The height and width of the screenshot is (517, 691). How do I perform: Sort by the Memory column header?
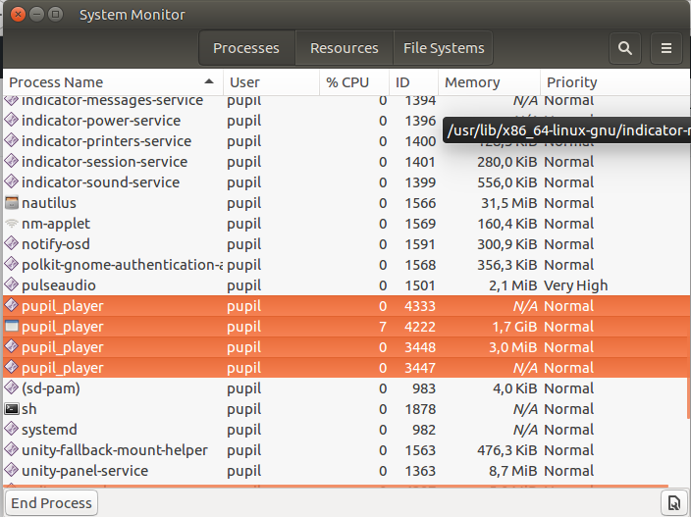point(489,82)
